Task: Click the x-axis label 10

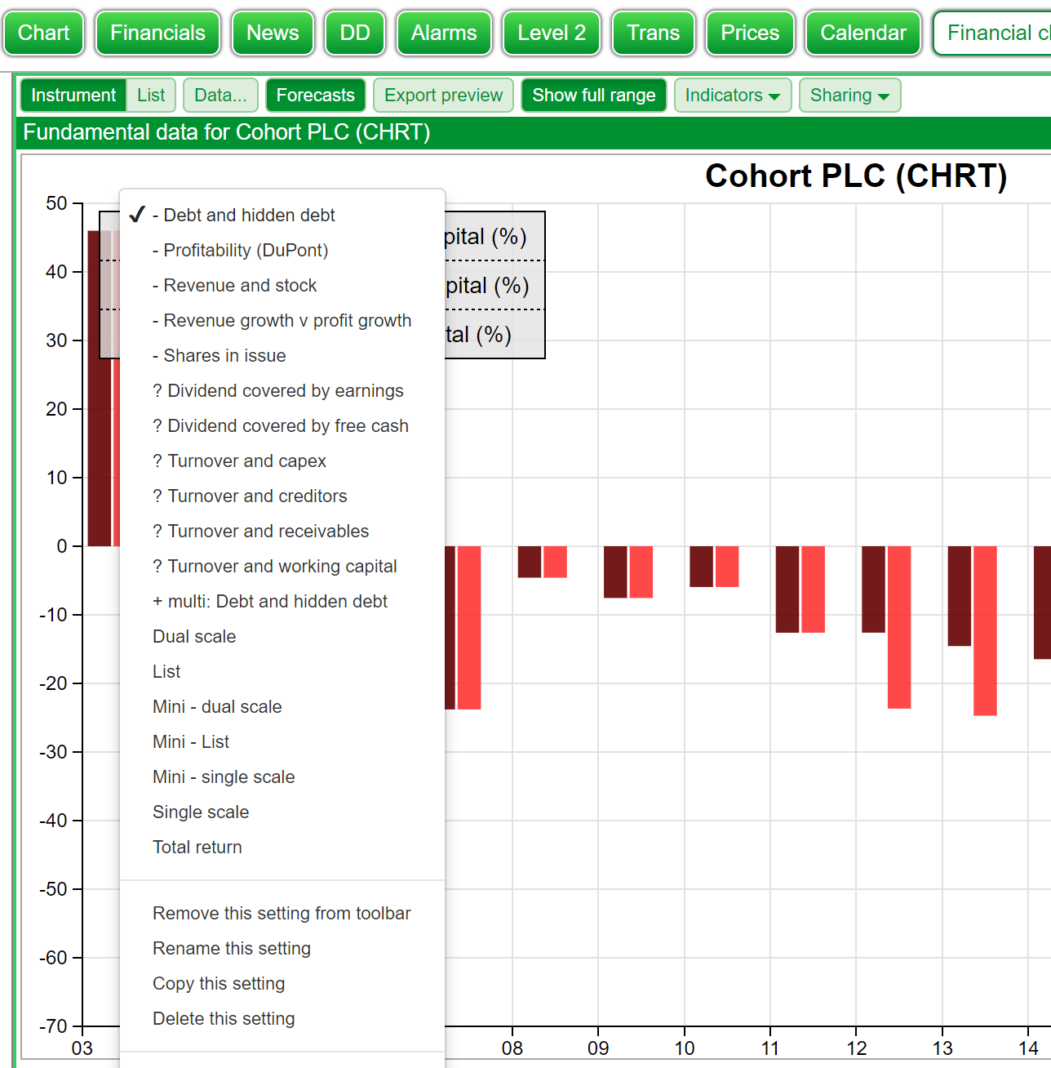Action: pos(685,1048)
